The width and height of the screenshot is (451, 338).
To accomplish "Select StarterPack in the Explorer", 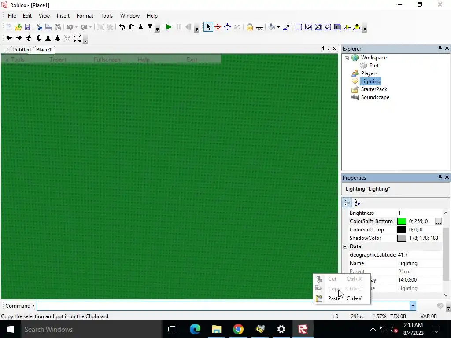I will coord(374,89).
